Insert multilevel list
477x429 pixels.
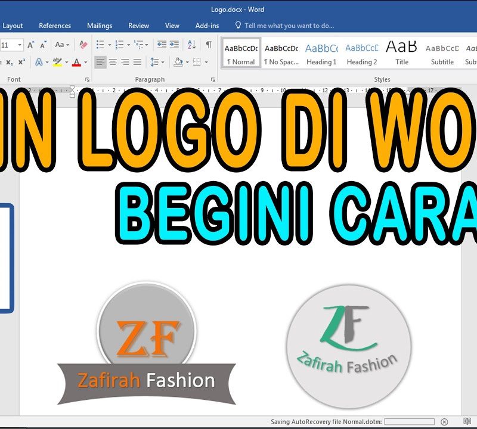(138, 45)
